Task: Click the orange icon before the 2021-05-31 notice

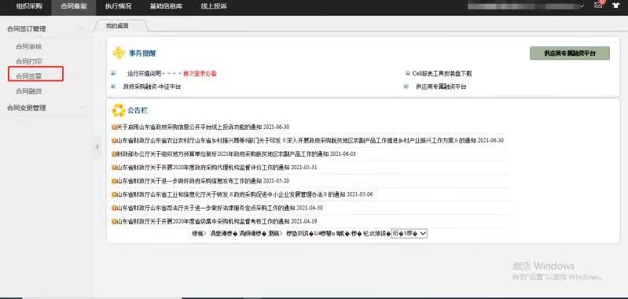Action: pyautogui.click(x=114, y=168)
